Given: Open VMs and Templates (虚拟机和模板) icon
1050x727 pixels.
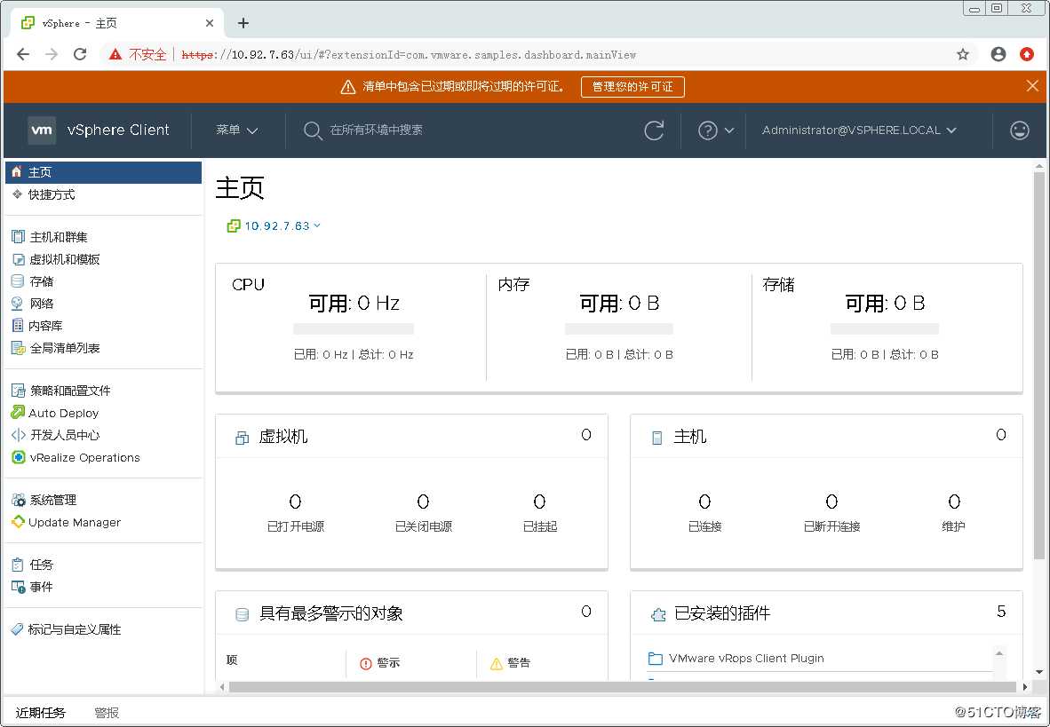Looking at the screenshot, I should click(18, 259).
